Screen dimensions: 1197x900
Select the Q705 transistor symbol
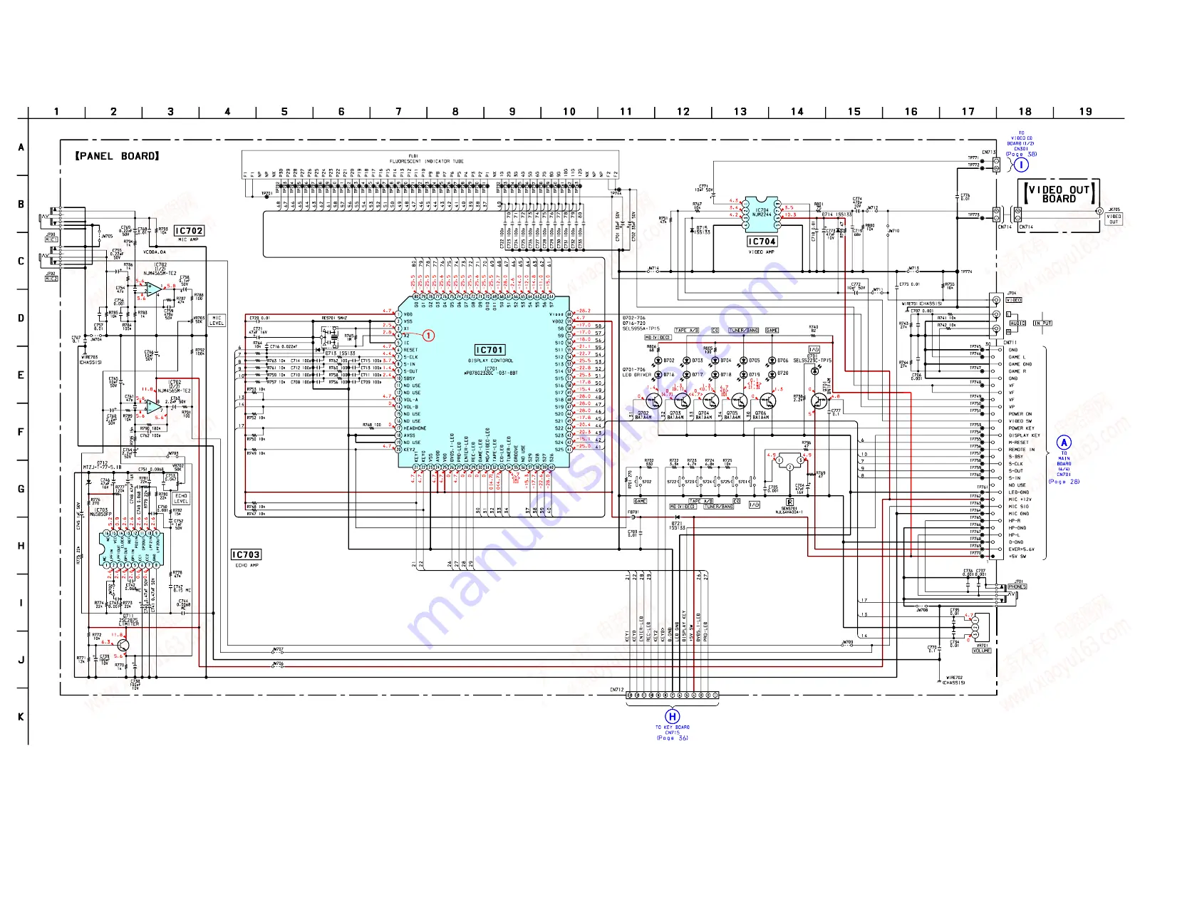click(x=739, y=402)
